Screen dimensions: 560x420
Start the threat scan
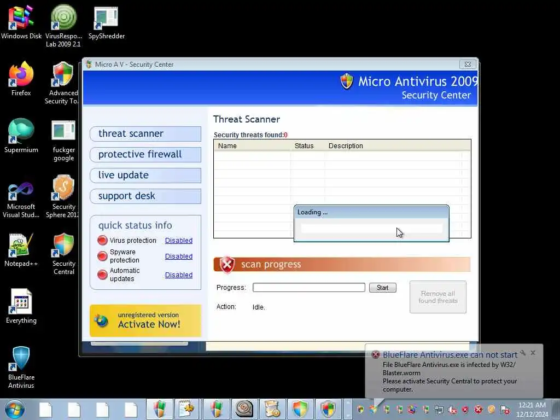pos(382,288)
